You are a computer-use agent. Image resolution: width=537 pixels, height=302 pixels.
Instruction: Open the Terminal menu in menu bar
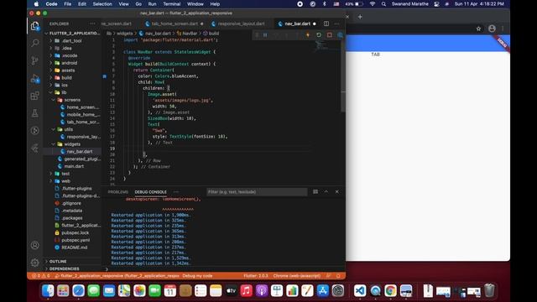[171, 4]
